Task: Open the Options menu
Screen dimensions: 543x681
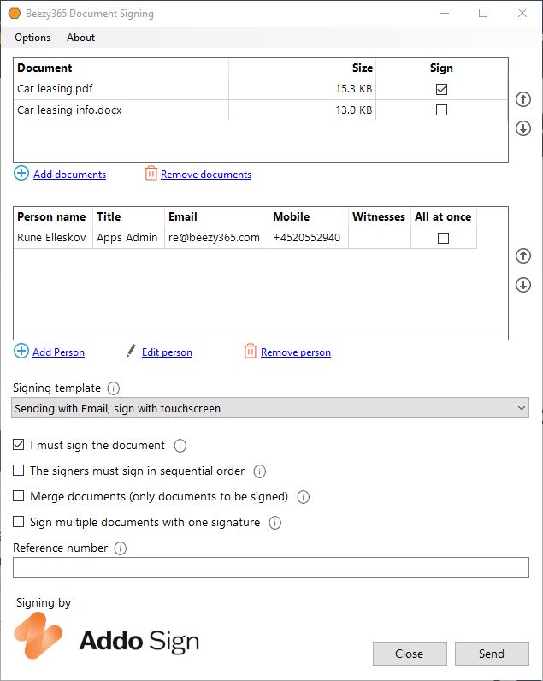Action: tap(32, 38)
